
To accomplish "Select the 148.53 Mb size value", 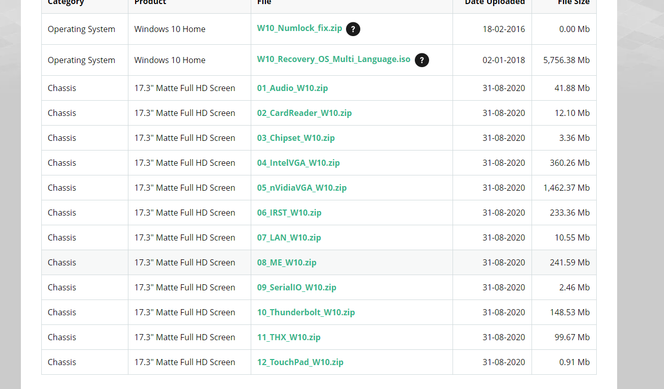I will 570,312.
